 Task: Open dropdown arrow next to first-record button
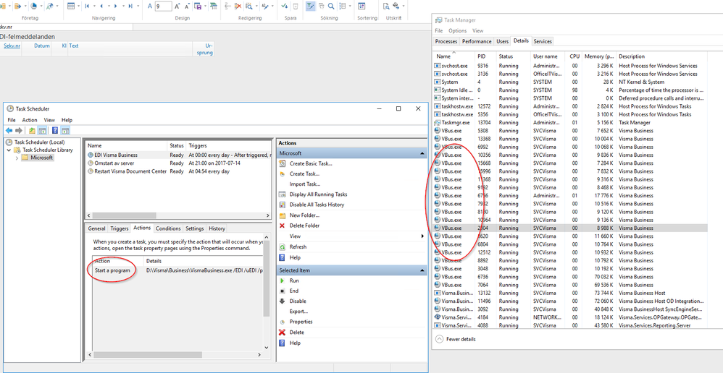(94, 6)
